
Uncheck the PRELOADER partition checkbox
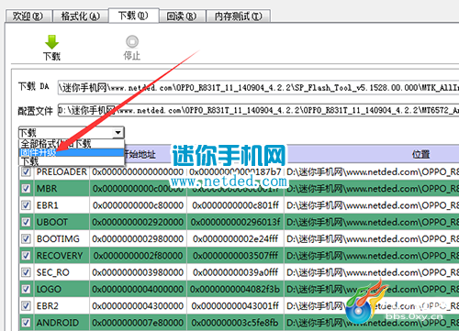[26, 171]
